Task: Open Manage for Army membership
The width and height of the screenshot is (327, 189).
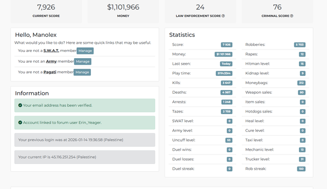Action: [83, 62]
